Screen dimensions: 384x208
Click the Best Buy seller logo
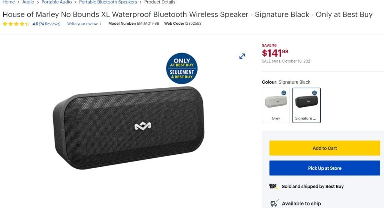click(x=273, y=186)
